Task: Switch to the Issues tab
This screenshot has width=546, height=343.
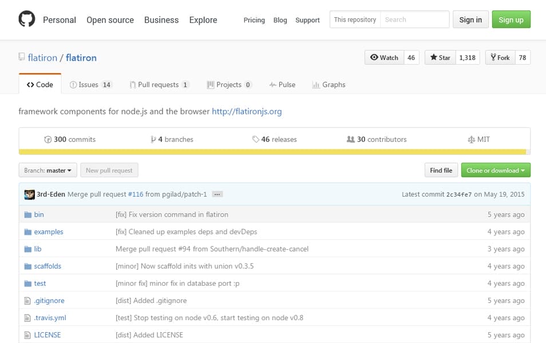Action: coord(90,85)
